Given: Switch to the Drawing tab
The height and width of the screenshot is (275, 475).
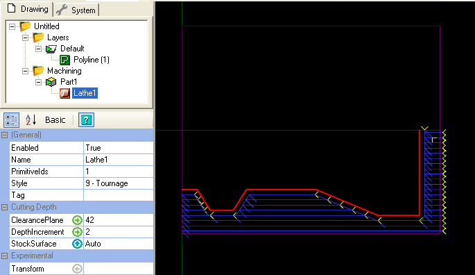Looking at the screenshot, I should [27, 9].
